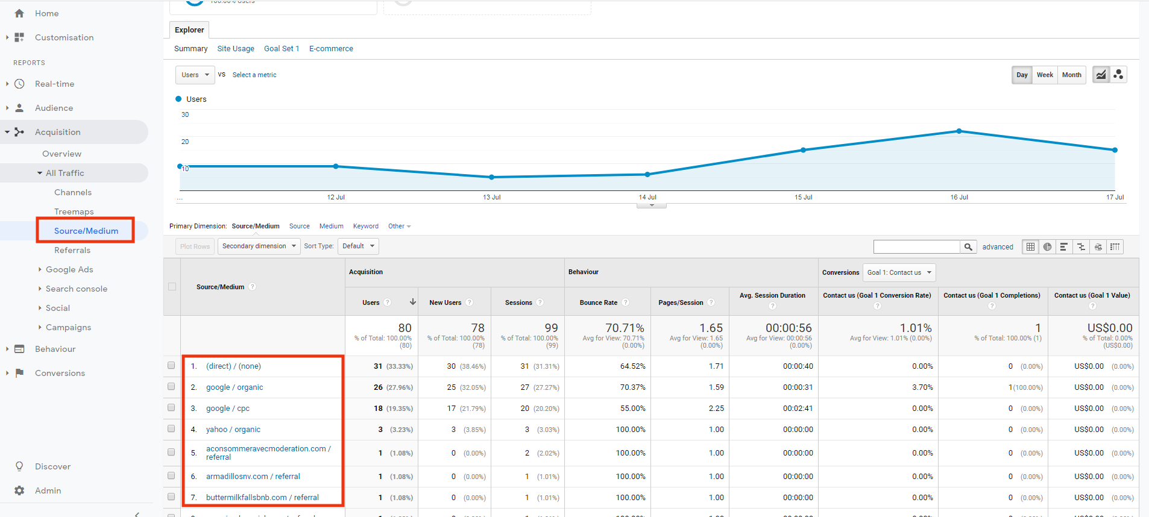
Task: Switch to the E-commerce tab
Action: coord(331,49)
